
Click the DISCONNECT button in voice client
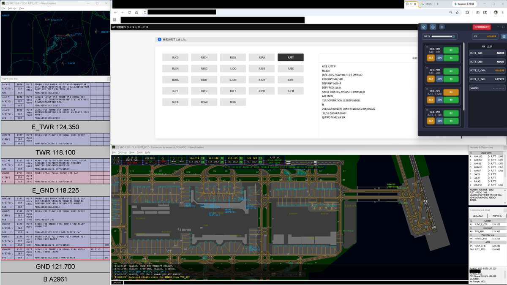[482, 27]
